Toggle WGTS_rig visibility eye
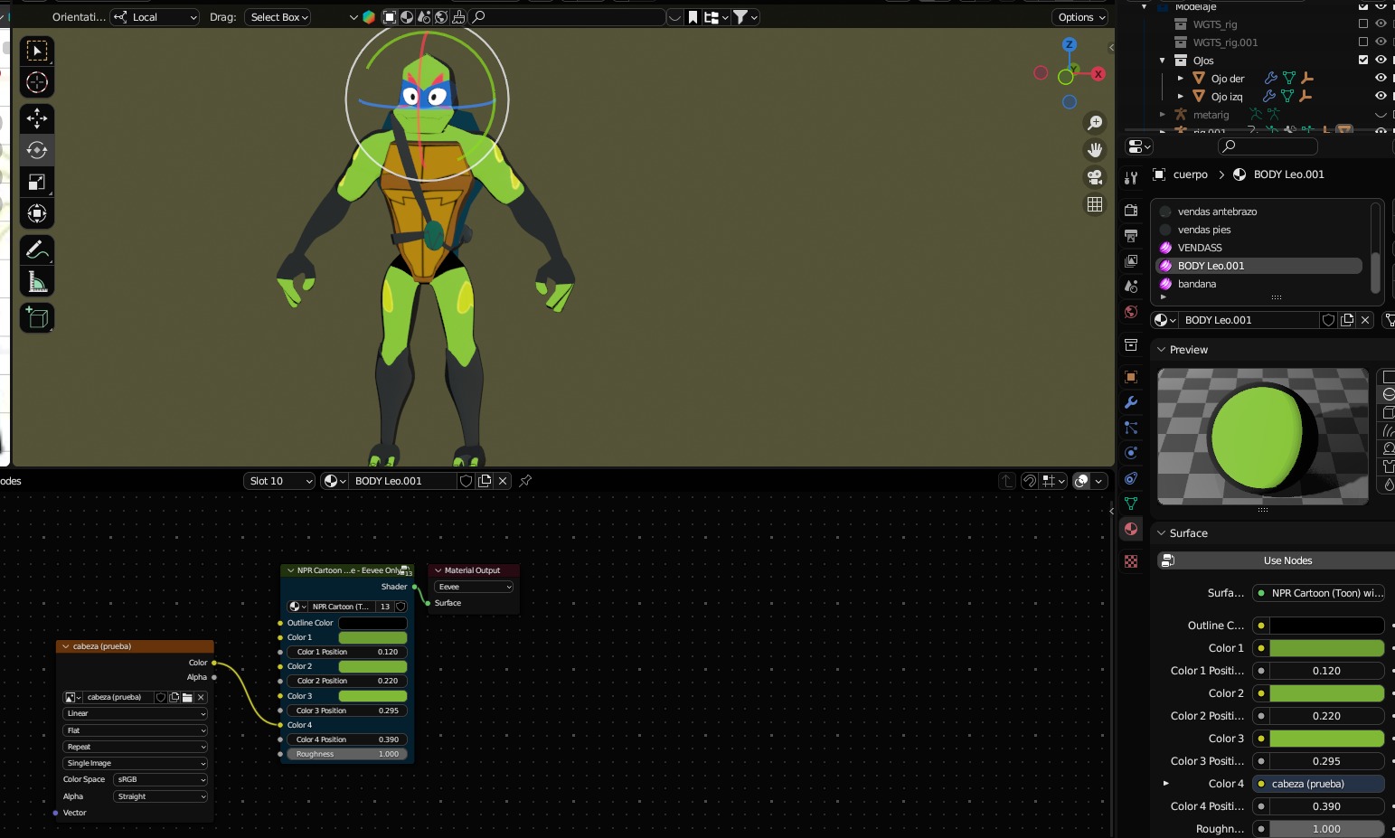Screen dimensions: 1395x838 [x=1381, y=24]
